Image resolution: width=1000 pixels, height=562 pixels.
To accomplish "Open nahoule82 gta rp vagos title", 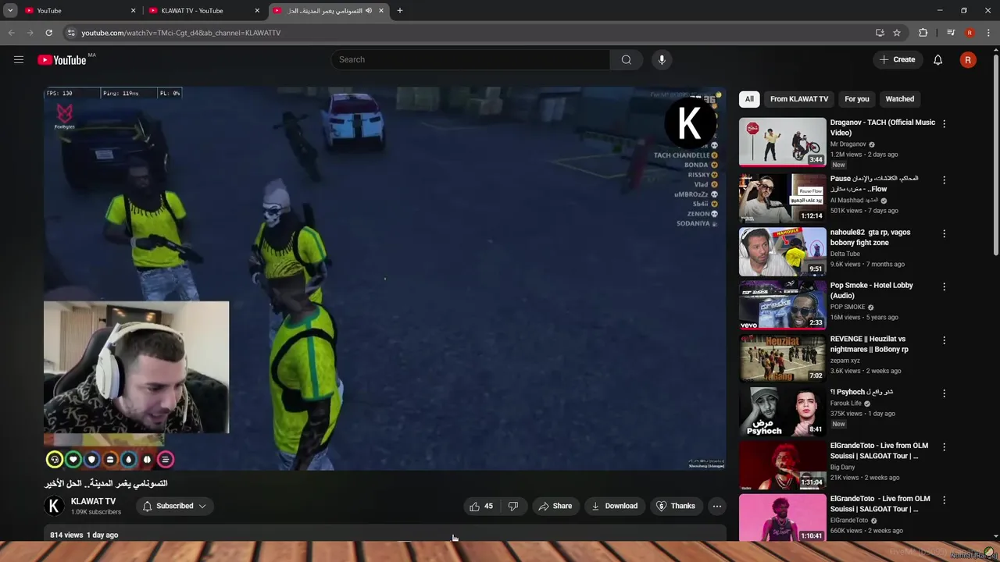I will click(870, 237).
